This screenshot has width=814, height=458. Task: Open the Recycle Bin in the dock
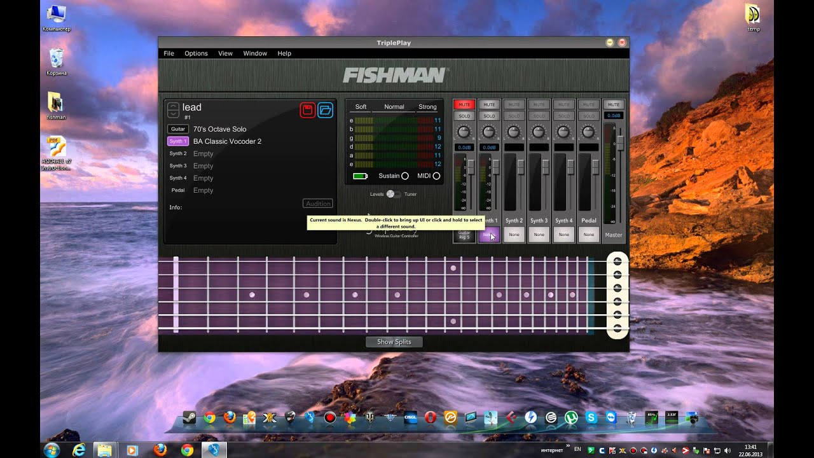click(631, 418)
